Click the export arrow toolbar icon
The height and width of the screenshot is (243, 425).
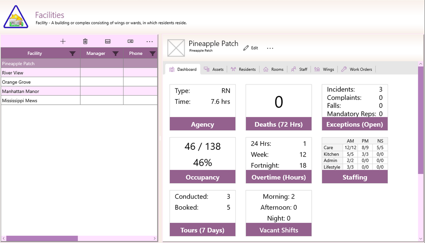pyautogui.click(x=130, y=41)
